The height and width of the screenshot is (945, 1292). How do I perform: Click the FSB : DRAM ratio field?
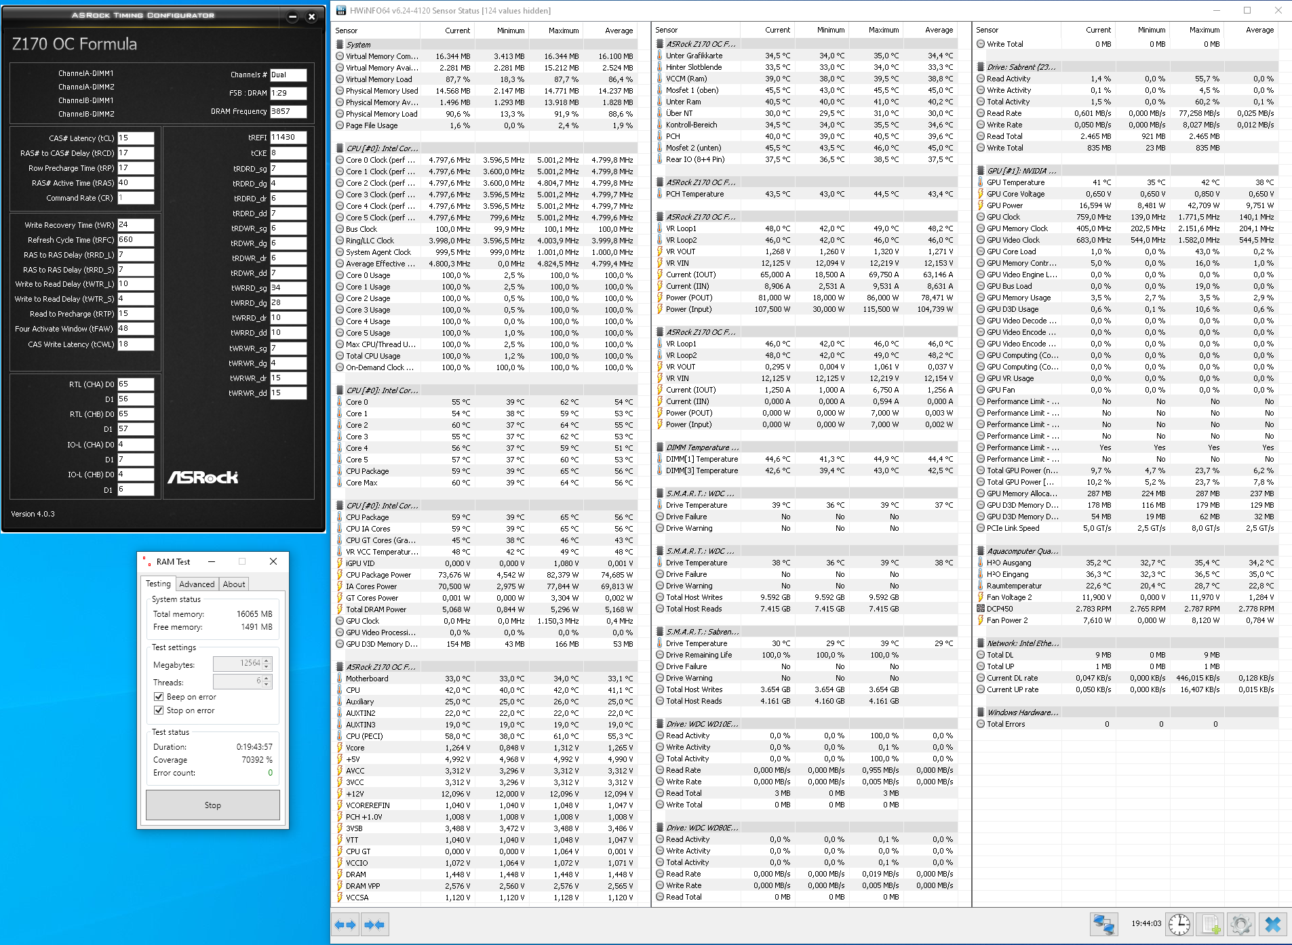(x=288, y=94)
